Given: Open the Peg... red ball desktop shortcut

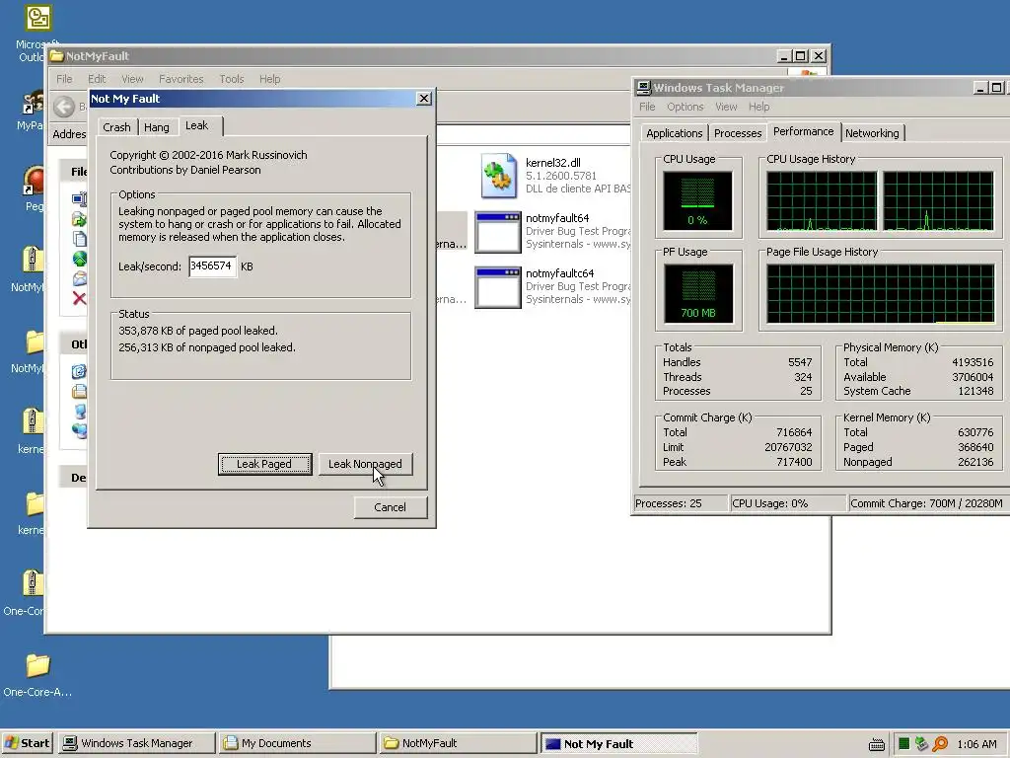Looking at the screenshot, I should (x=34, y=181).
